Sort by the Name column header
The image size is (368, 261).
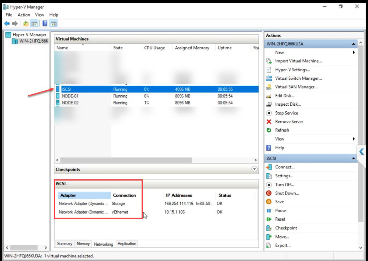tap(83, 48)
